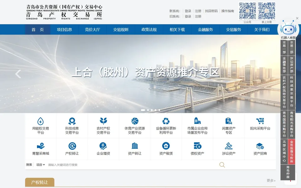Click the 掌上交易 QR code
301x188 pixels.
click(x=267, y=11)
